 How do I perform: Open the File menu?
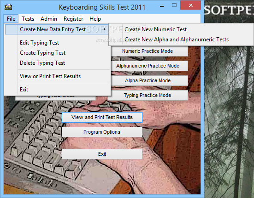click(11, 19)
